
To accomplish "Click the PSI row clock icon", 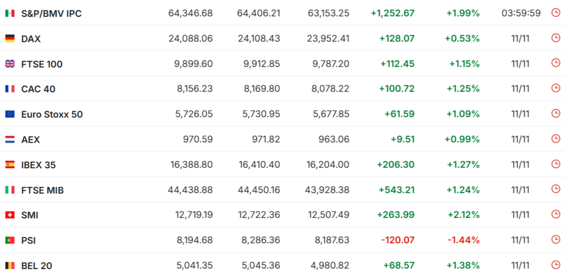I will (x=555, y=240).
